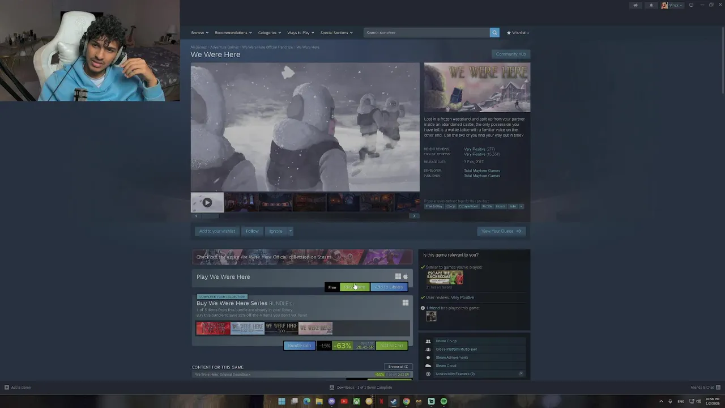Open the tray overflow chevron on taskbar

coord(661,401)
